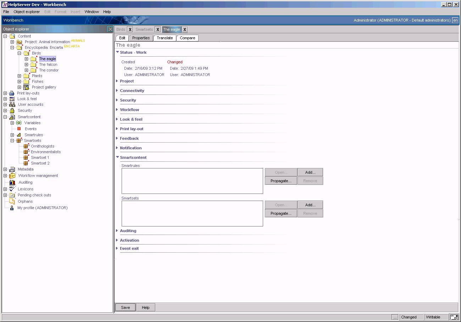Screen dimensions: 461x322
Task: Switch to the Translate tab
Action: point(165,38)
